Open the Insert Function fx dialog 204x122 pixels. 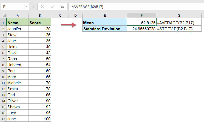click(x=62, y=6)
